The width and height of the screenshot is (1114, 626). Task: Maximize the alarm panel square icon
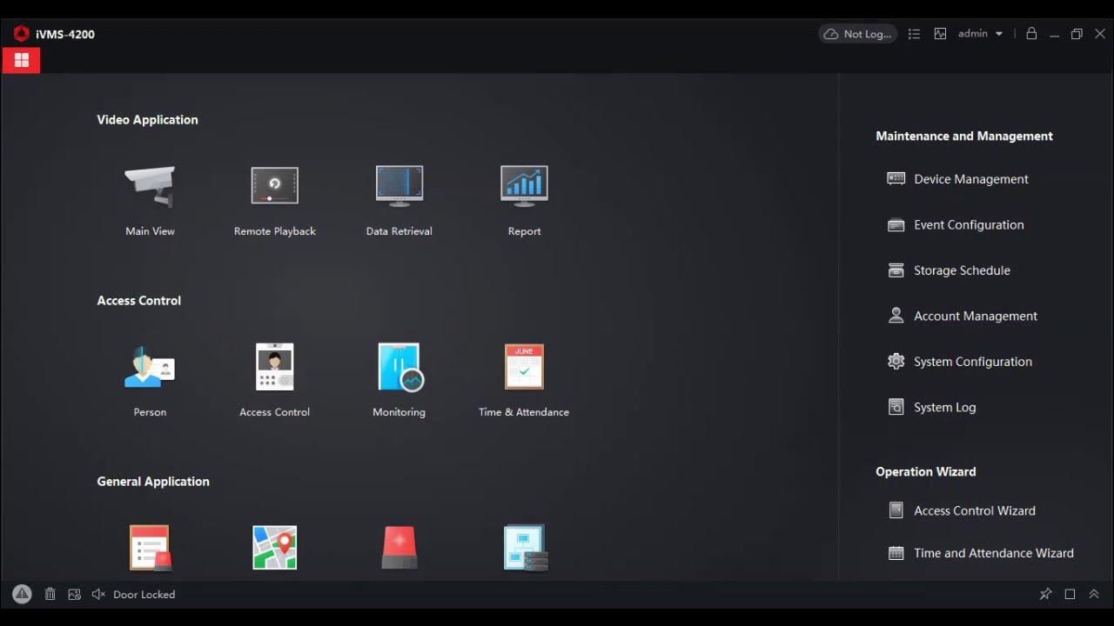click(1070, 594)
